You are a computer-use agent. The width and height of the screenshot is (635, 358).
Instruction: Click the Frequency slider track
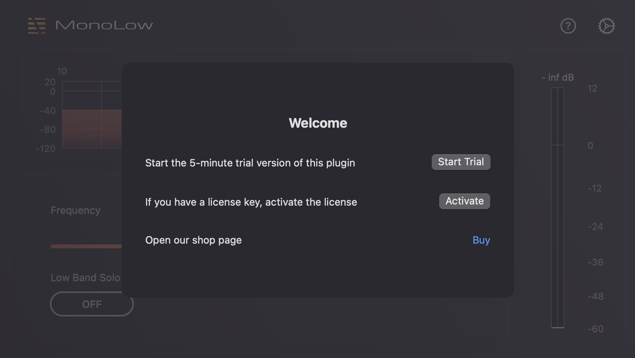pyautogui.click(x=86, y=246)
